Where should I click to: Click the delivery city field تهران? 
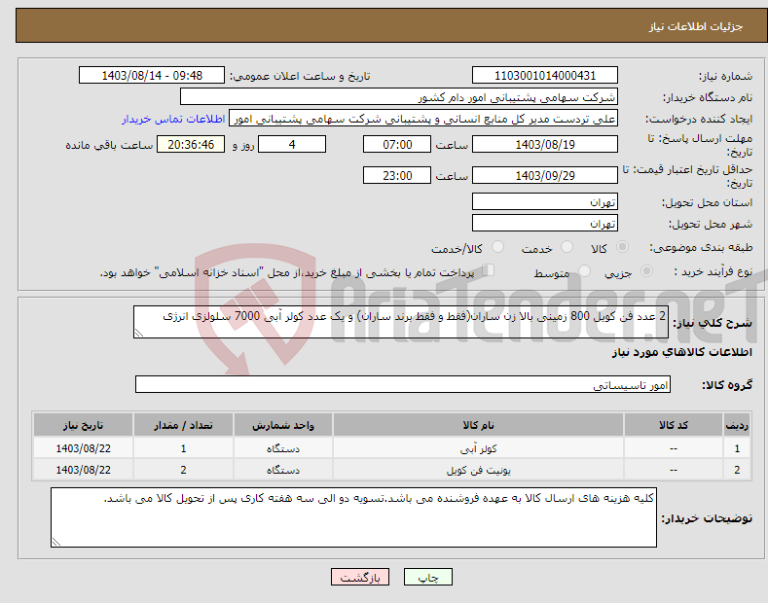coord(545,223)
